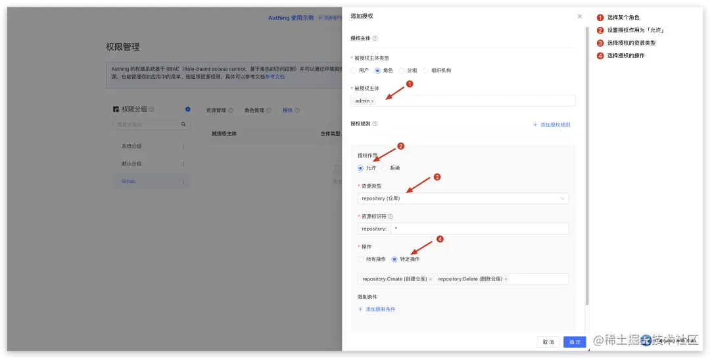Open help icon beside 资源标识符
The width and height of the screenshot is (710, 358).
[390, 216]
